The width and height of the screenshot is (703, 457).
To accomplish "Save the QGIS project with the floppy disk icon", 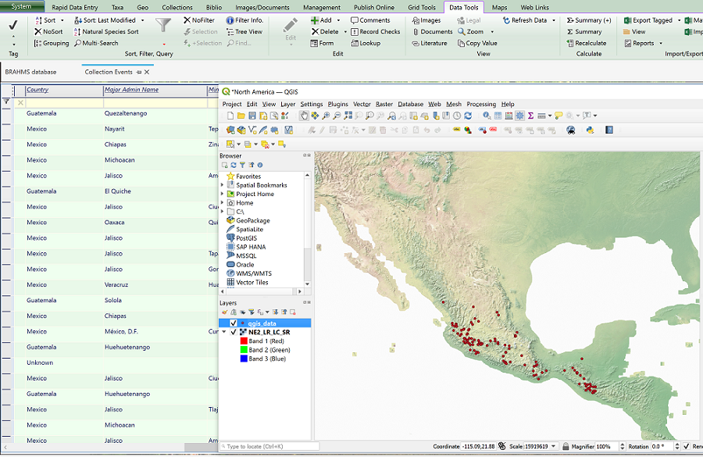I will point(252,116).
